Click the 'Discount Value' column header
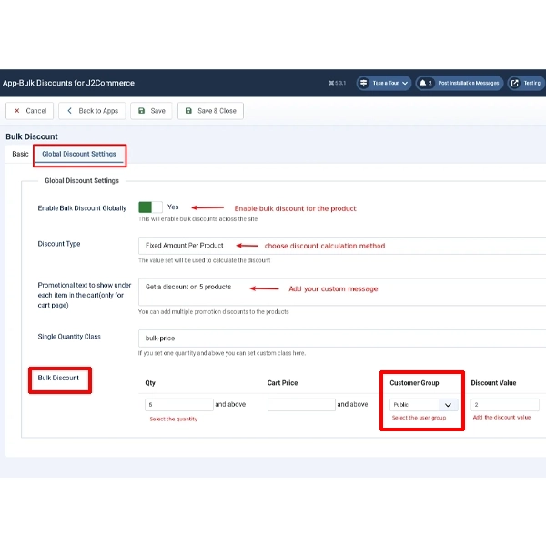The width and height of the screenshot is (546, 546). (x=493, y=383)
